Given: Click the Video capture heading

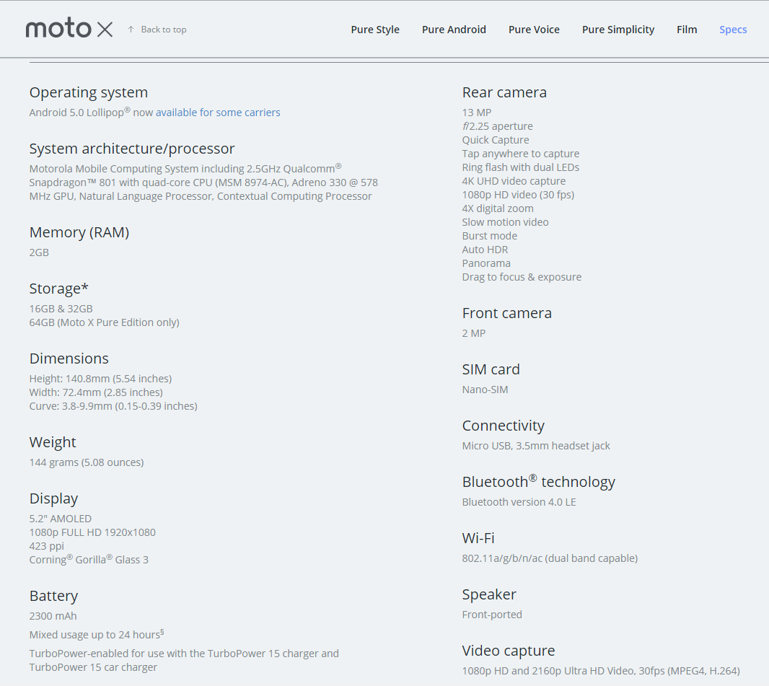Looking at the screenshot, I should [509, 651].
